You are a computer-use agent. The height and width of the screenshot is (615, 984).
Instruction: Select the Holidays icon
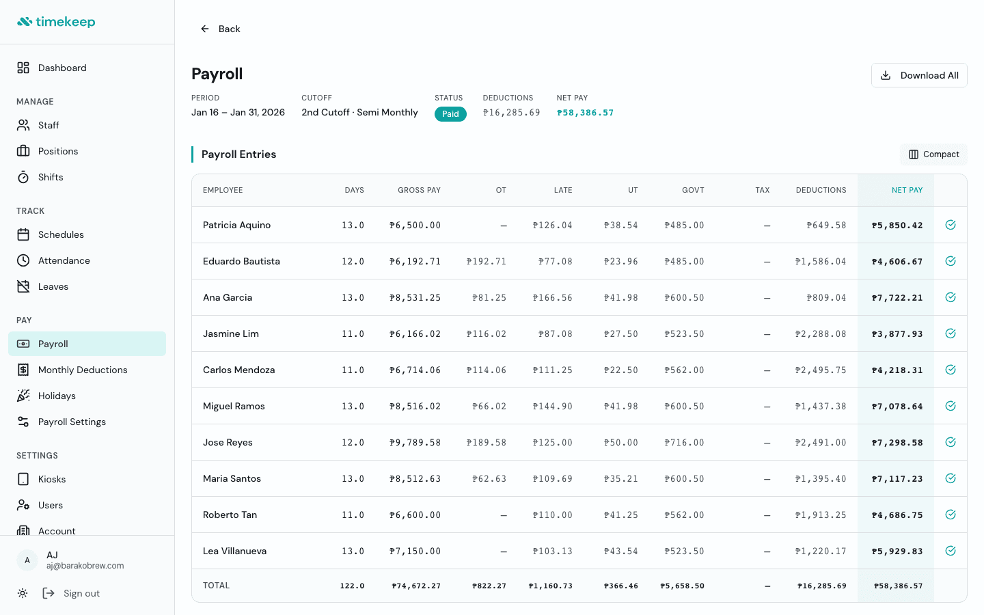[x=23, y=396]
